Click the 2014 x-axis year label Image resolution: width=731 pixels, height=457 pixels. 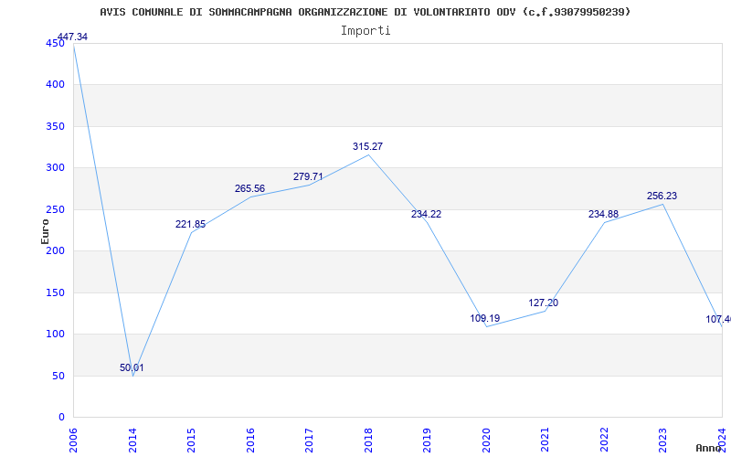[132, 440]
